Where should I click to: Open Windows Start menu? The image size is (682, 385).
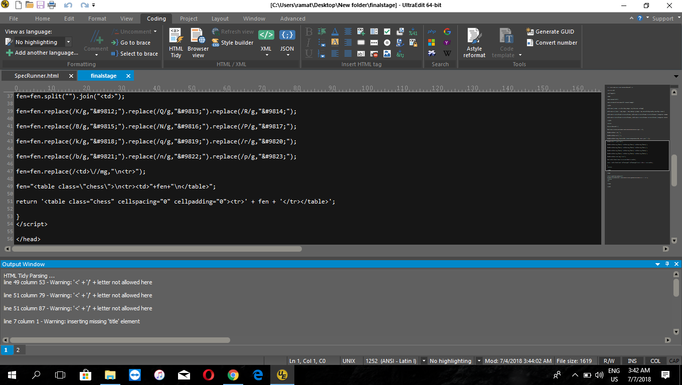[12, 374]
